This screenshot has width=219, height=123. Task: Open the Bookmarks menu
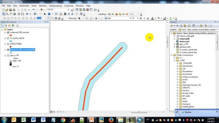pos(24,6)
